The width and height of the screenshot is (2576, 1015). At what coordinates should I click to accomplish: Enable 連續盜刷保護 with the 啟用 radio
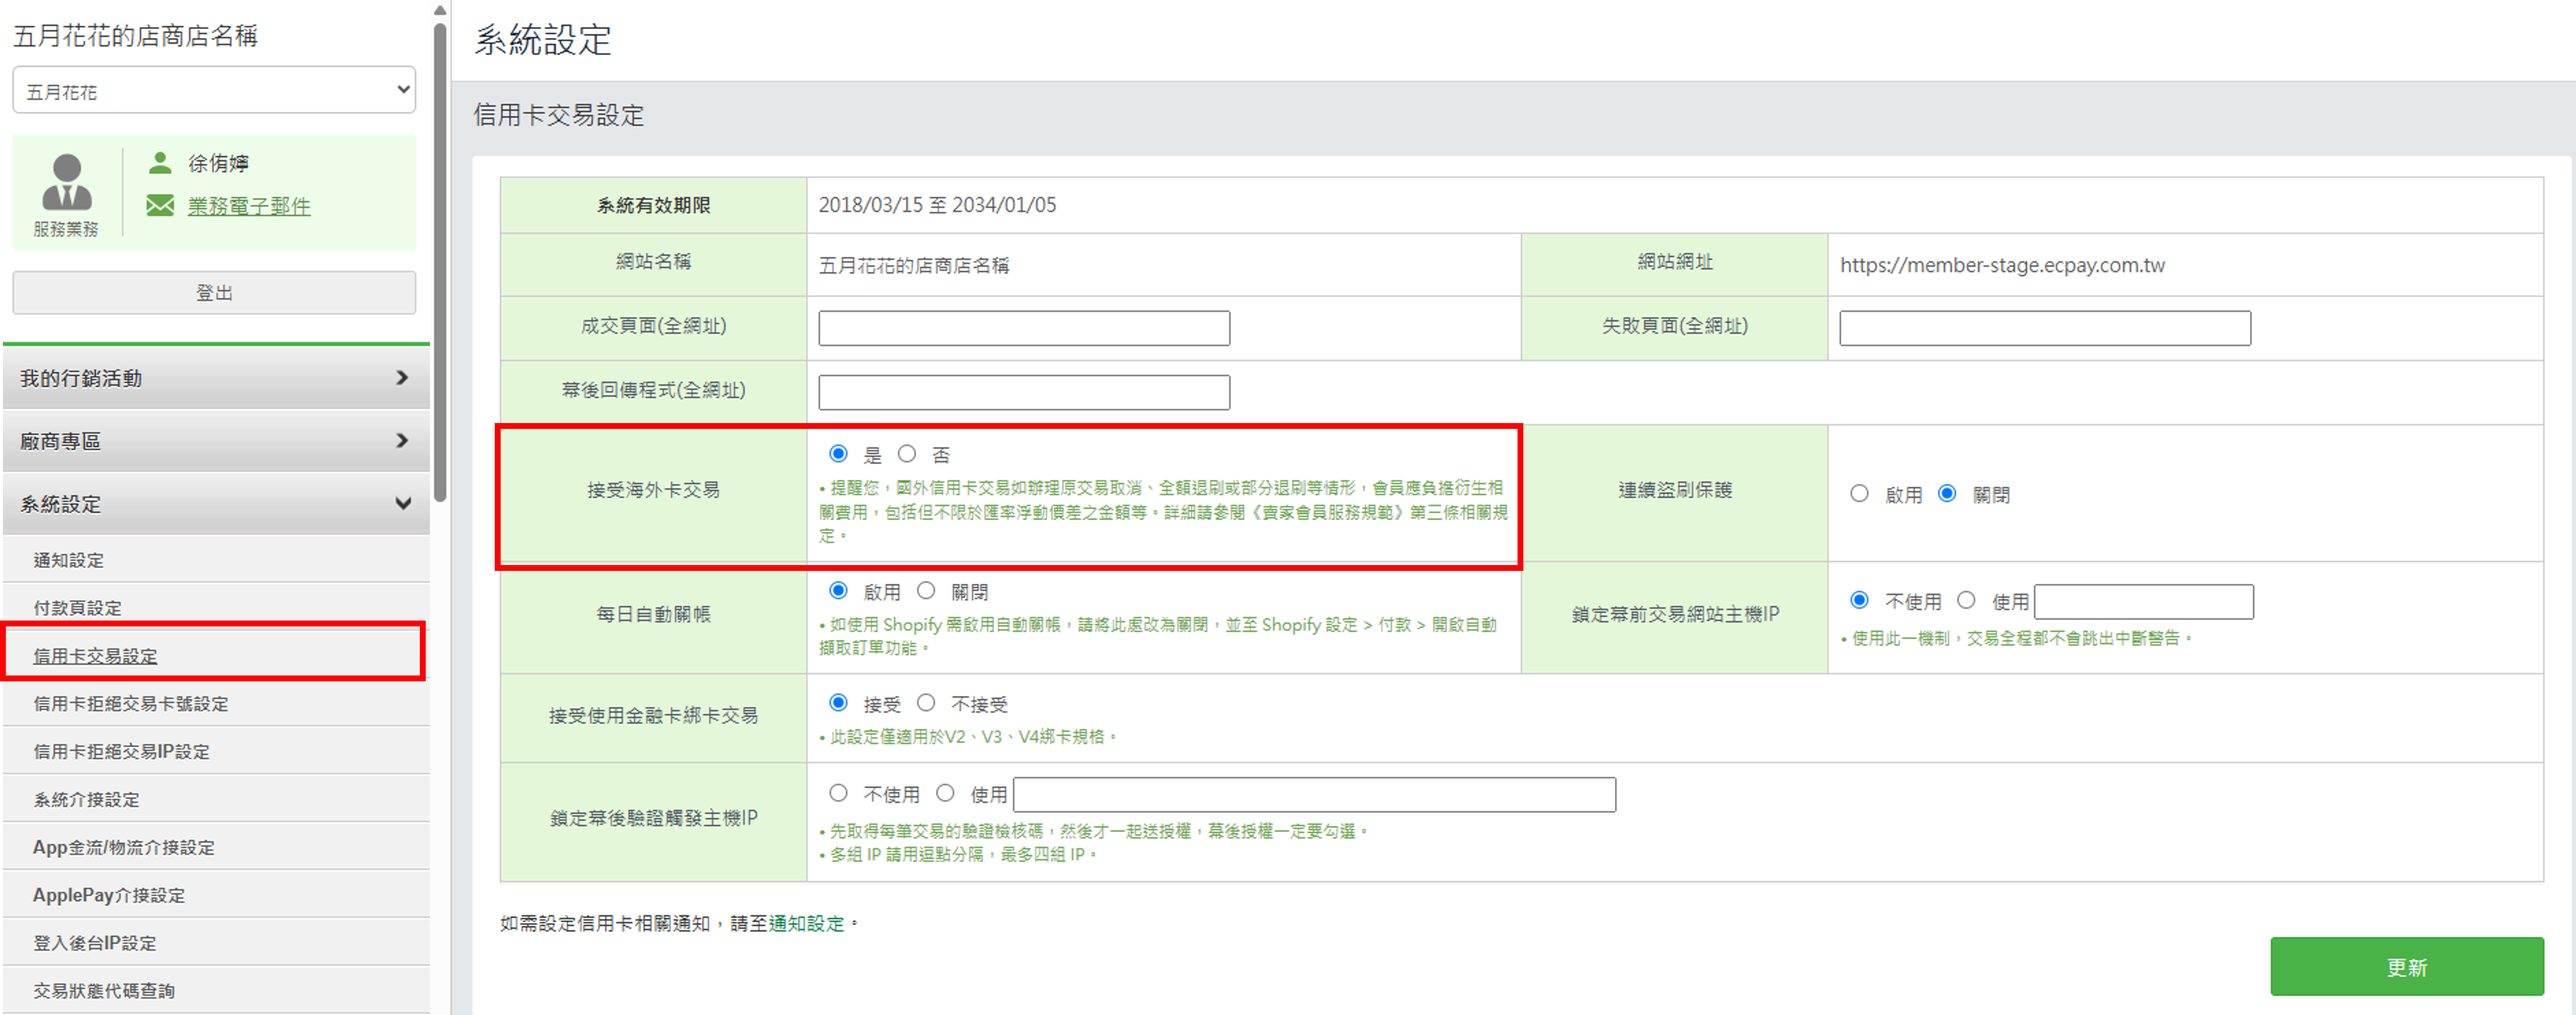pos(1859,494)
